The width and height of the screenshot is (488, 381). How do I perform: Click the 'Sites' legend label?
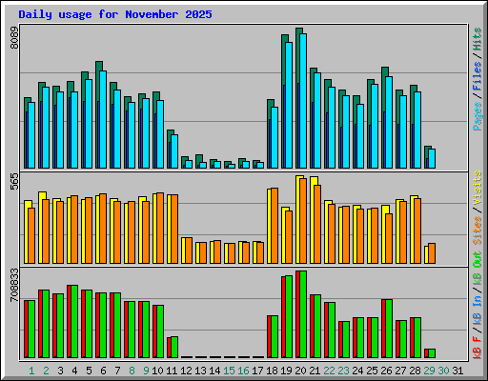pos(477,231)
